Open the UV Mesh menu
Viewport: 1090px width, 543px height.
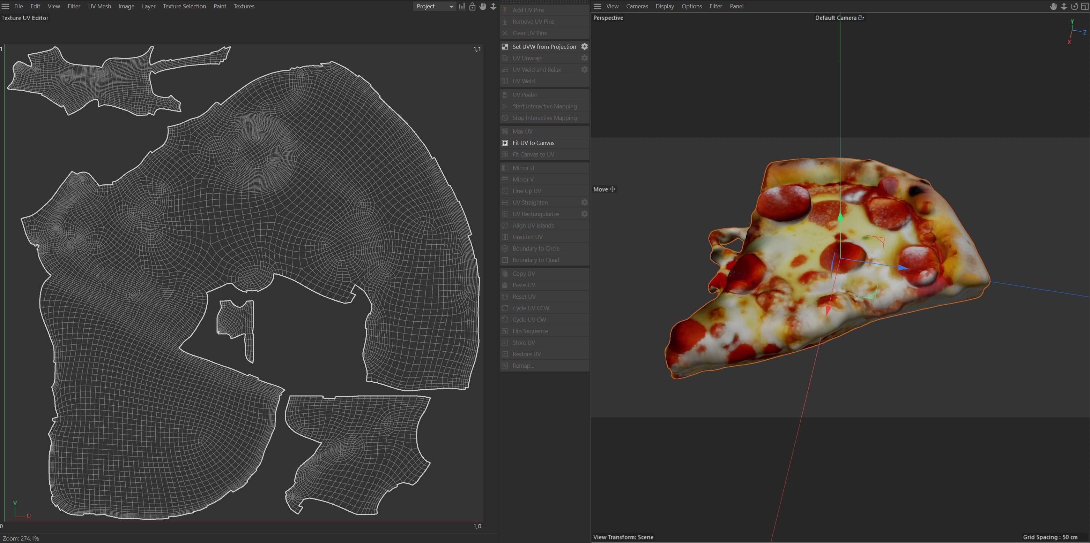coord(99,6)
